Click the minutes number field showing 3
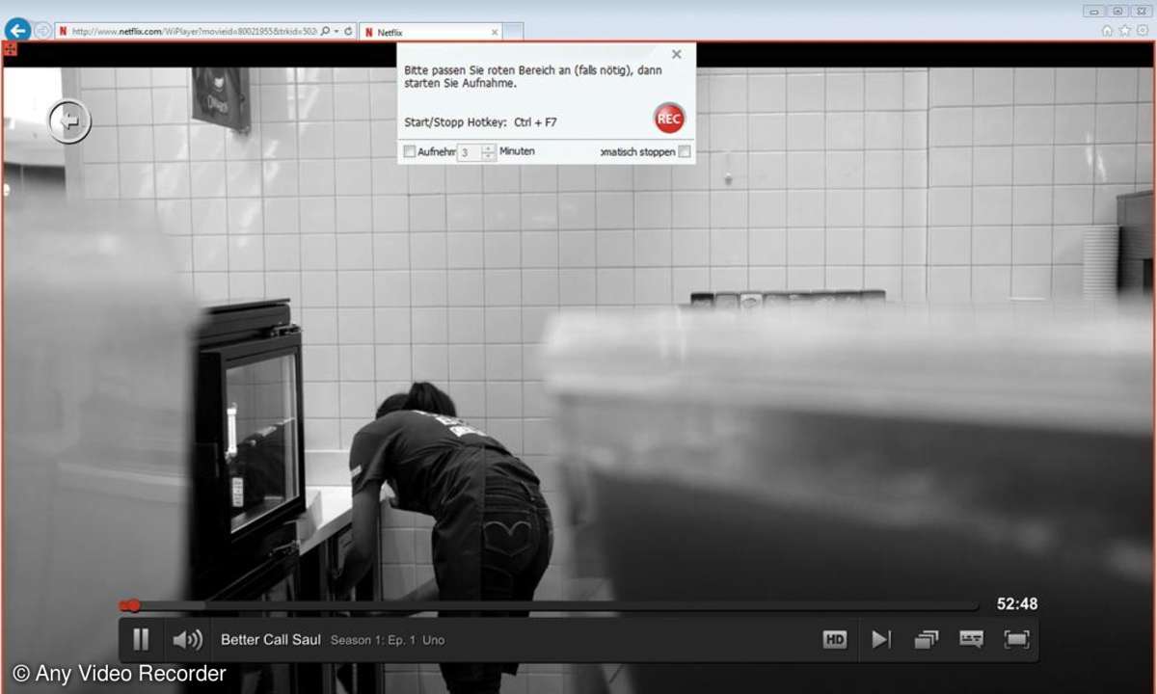1157x694 pixels. point(469,152)
